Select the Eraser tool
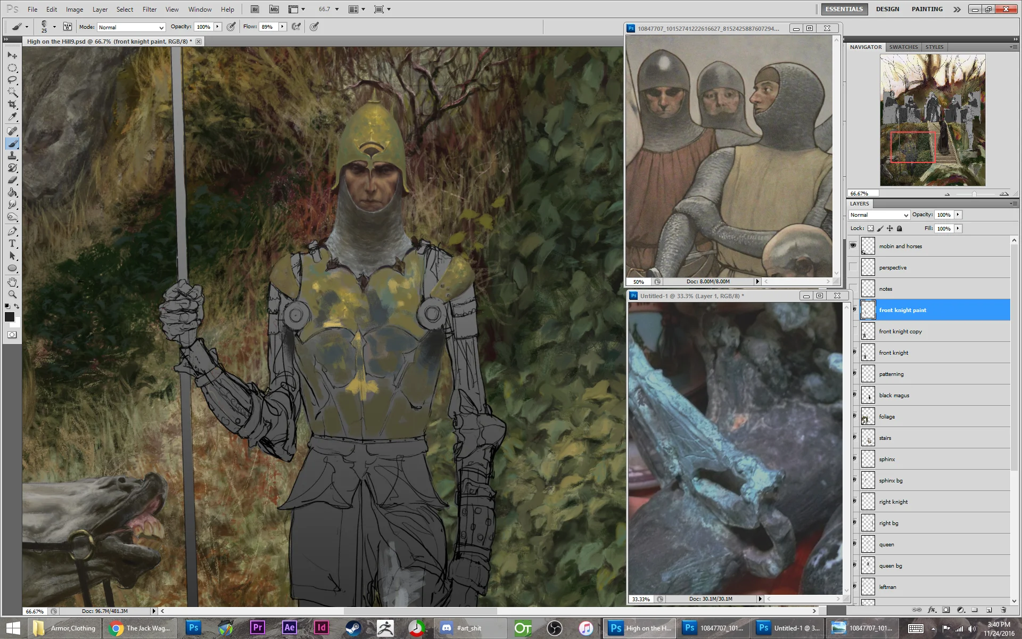The width and height of the screenshot is (1022, 639). [12, 180]
